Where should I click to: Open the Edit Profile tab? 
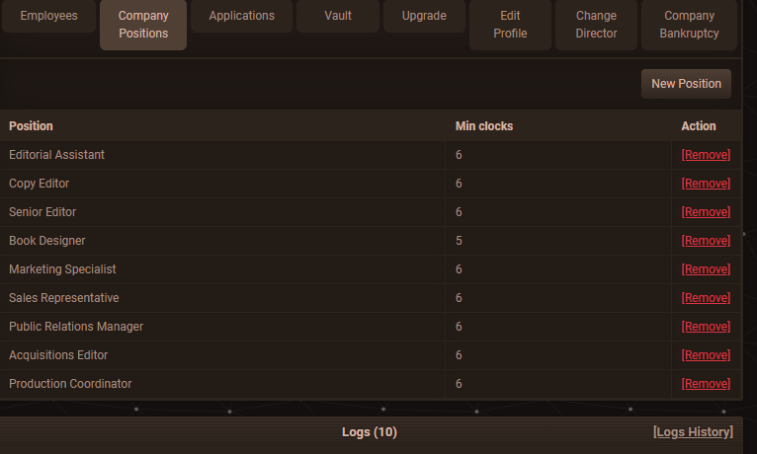(510, 25)
